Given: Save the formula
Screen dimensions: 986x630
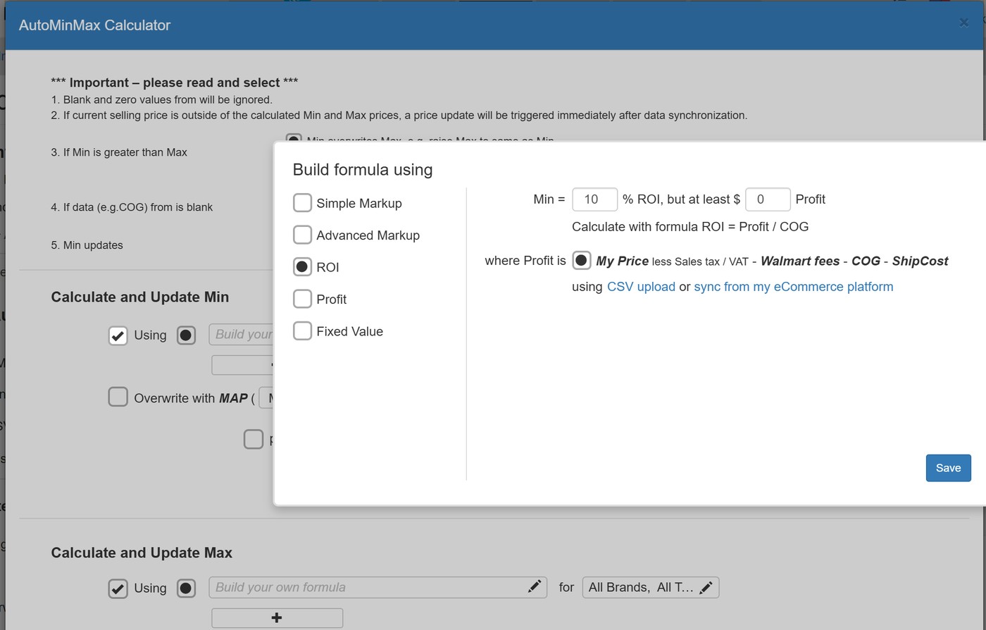Looking at the screenshot, I should (948, 468).
